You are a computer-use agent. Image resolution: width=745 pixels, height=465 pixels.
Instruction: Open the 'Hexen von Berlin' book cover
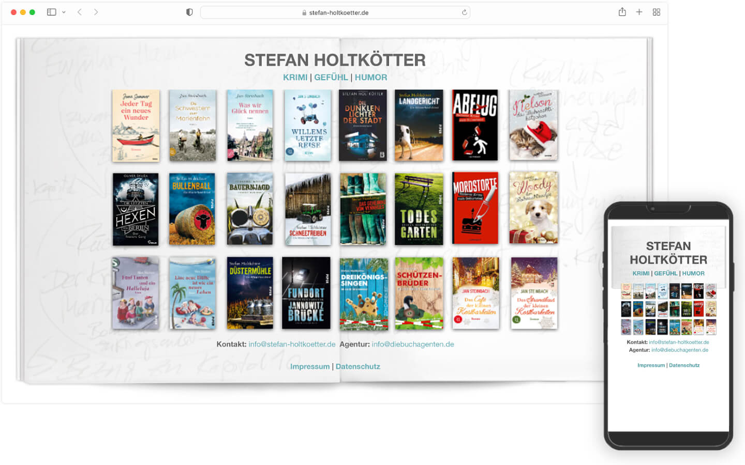point(136,209)
